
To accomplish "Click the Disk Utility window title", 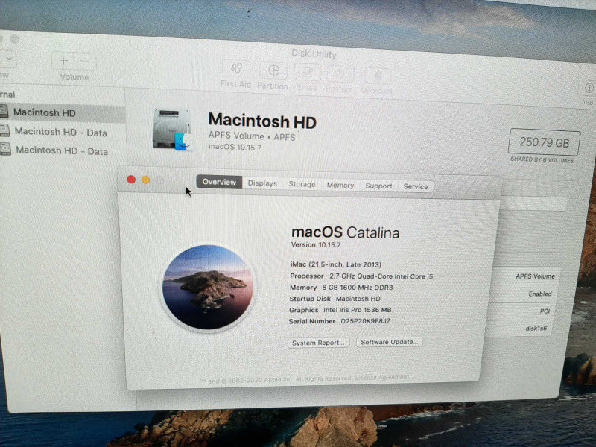I will pos(314,54).
